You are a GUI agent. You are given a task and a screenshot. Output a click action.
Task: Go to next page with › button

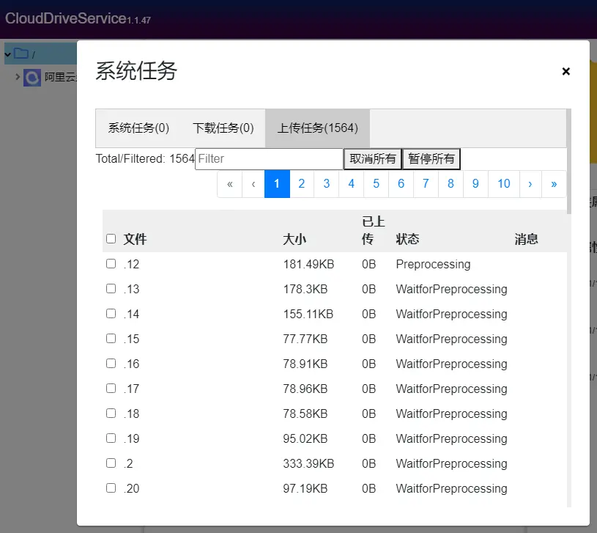point(530,184)
